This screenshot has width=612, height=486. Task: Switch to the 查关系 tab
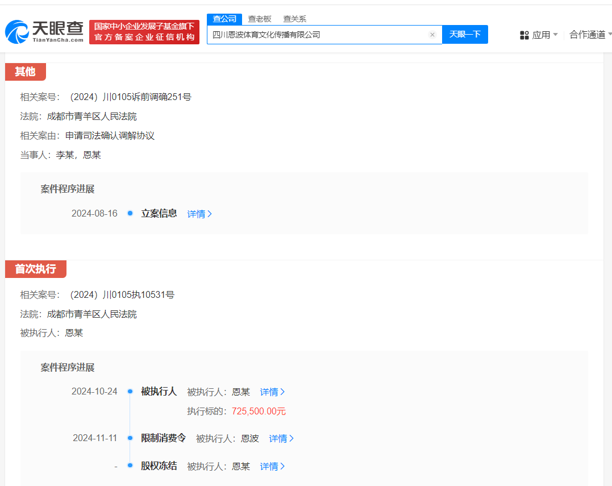294,19
